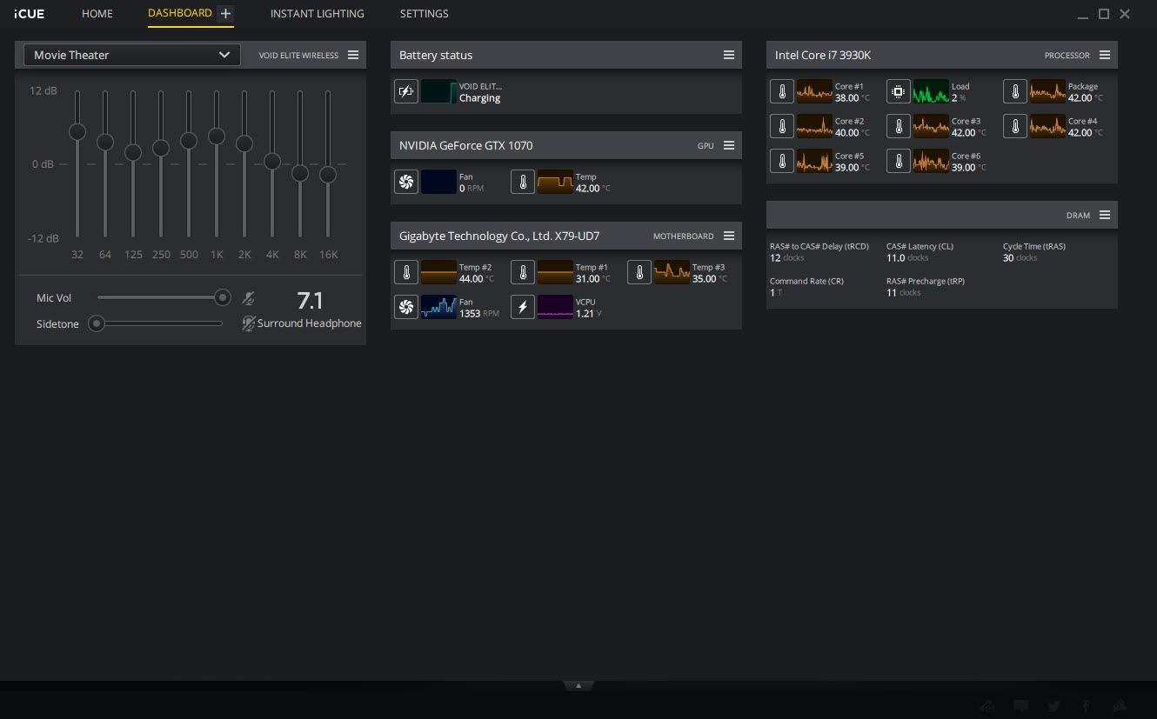Click the Corsair sails logo icon

[x=1120, y=707]
